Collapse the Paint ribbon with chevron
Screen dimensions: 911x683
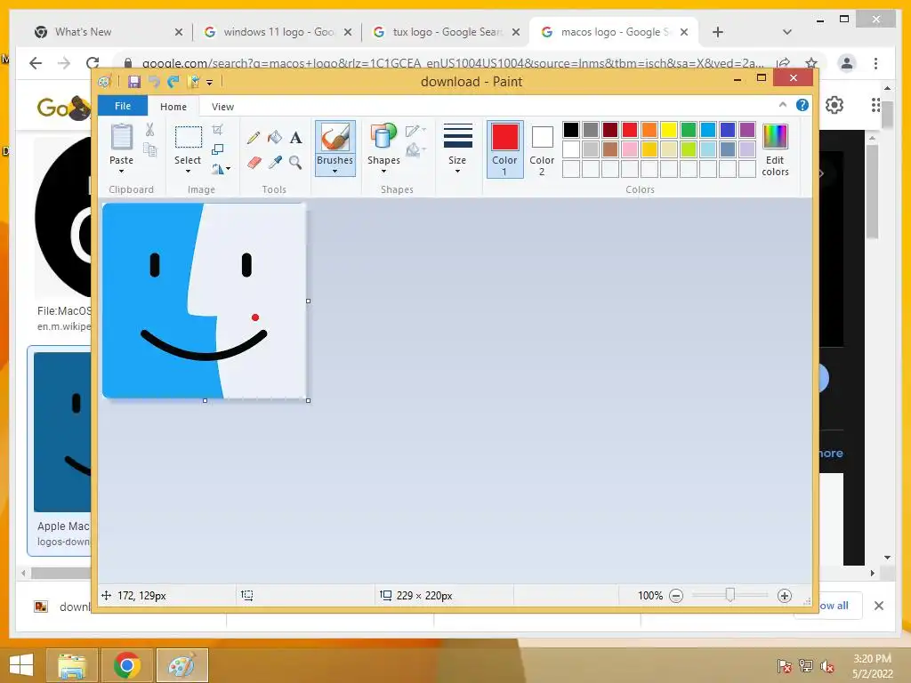click(x=783, y=105)
